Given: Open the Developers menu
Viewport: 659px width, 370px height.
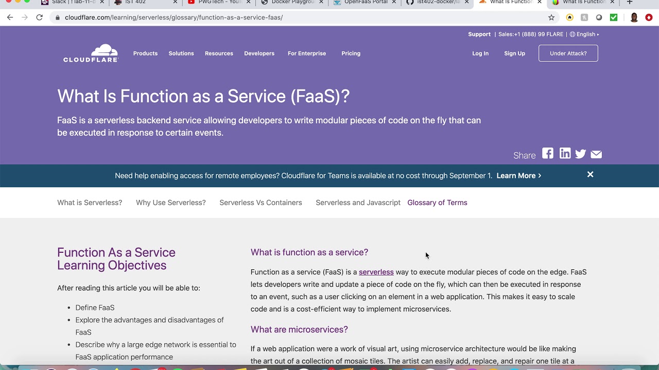Looking at the screenshot, I should tap(259, 53).
